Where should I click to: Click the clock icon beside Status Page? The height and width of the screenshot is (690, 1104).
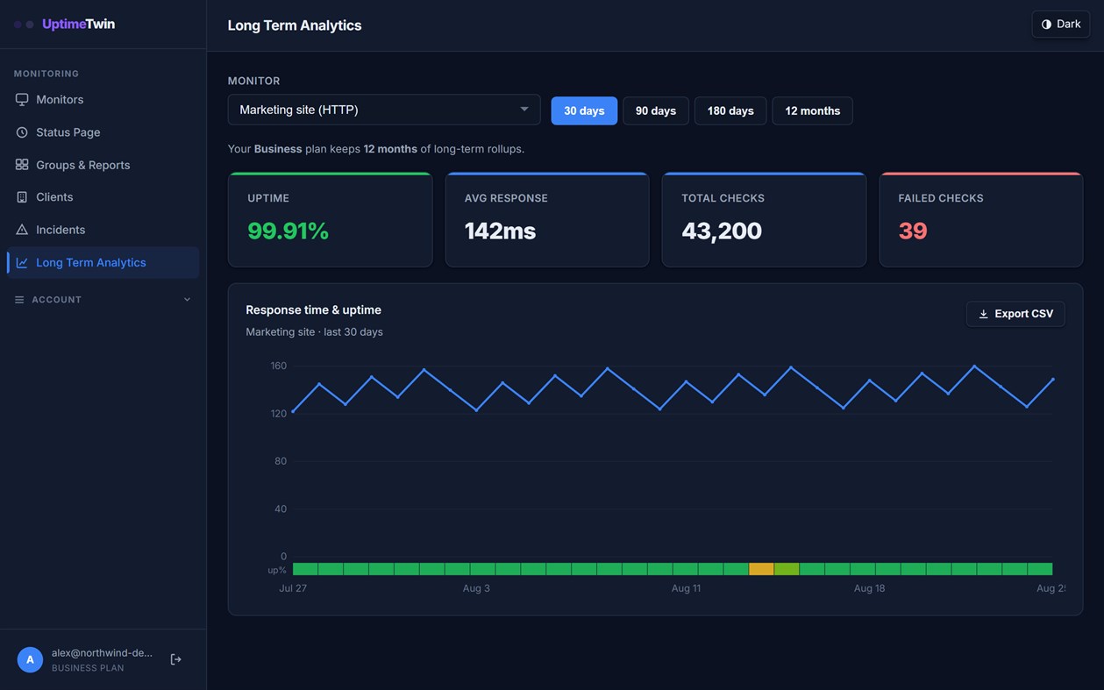pyautogui.click(x=22, y=132)
